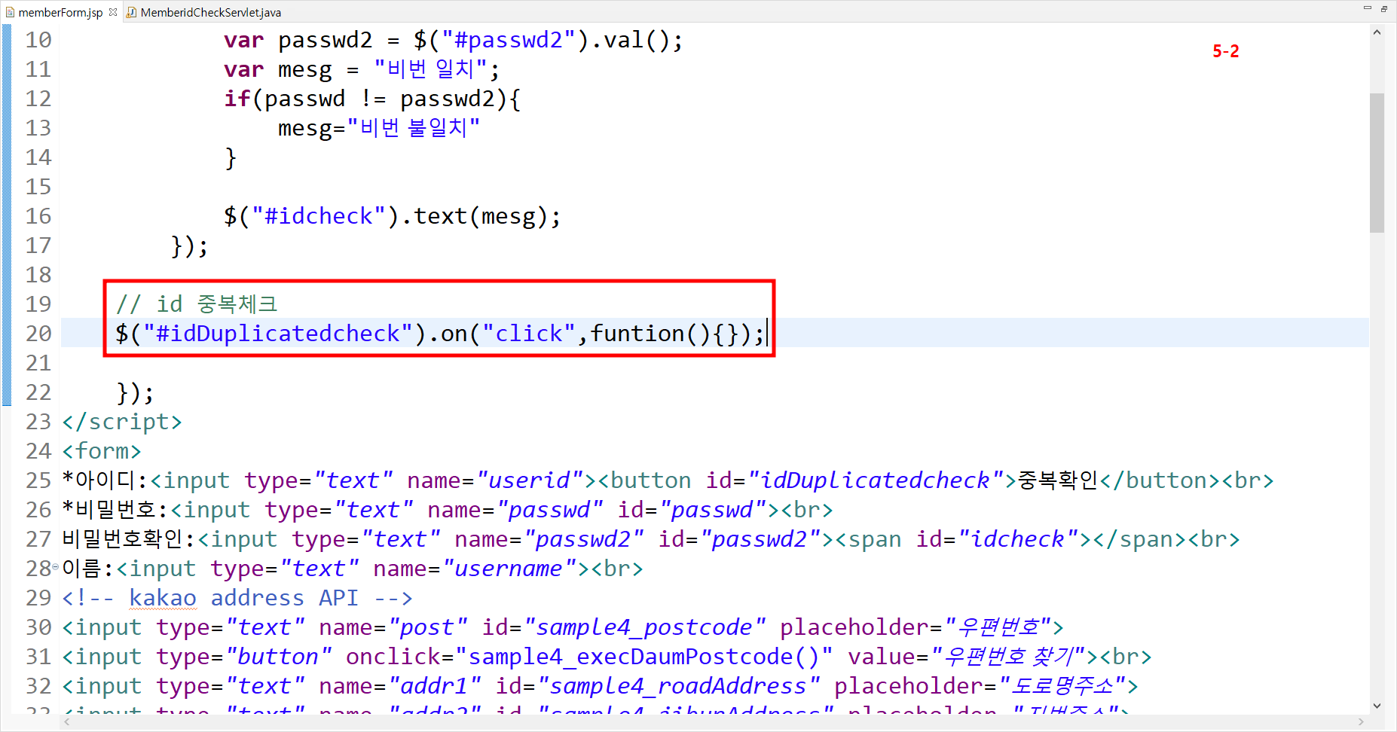Click the *비밀번호: label on line 26
This screenshot has width=1397, height=732.
(116, 510)
